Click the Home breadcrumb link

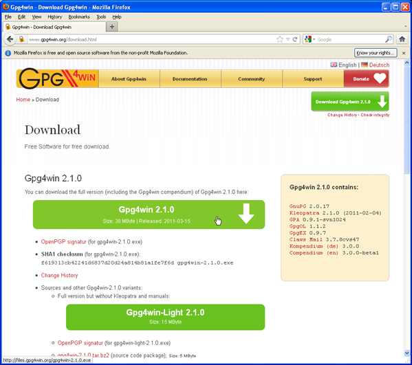point(23,100)
